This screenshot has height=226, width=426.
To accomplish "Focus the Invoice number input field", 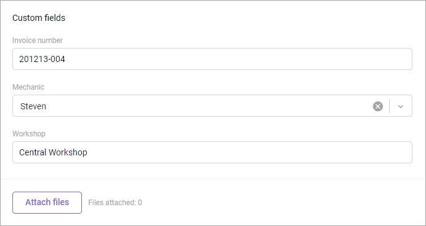I will coord(212,59).
